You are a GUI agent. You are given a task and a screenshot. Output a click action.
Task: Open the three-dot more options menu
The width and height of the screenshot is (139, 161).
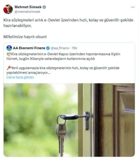click(133, 7)
